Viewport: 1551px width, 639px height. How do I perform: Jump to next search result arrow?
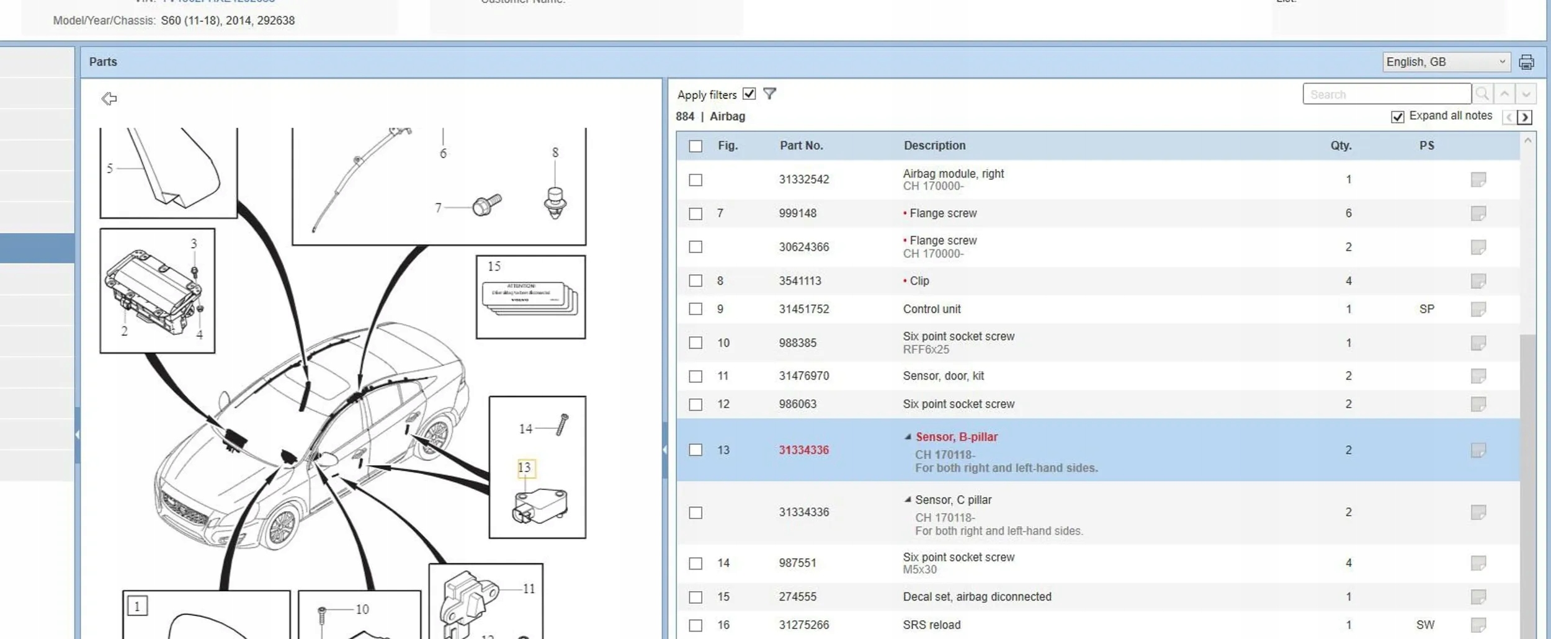(1526, 94)
